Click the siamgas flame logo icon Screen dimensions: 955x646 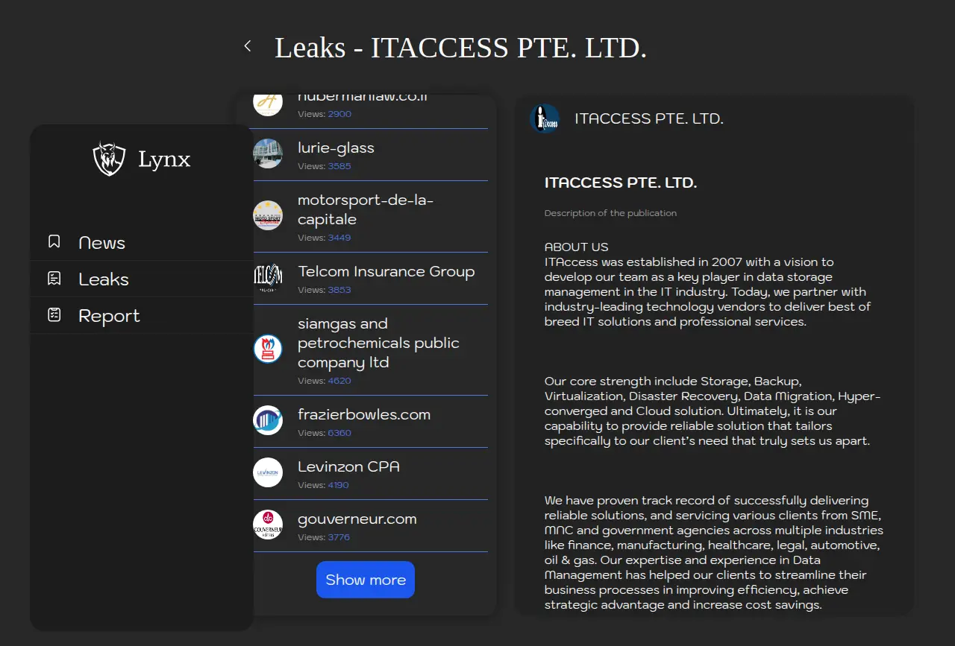pyautogui.click(x=268, y=349)
